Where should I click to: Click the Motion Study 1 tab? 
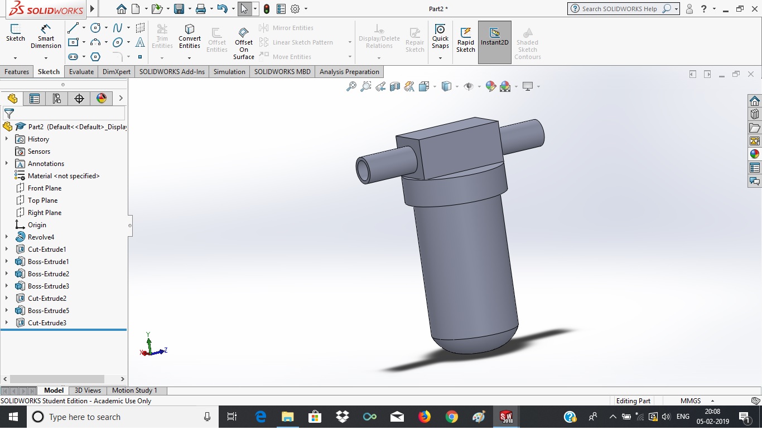pos(134,390)
